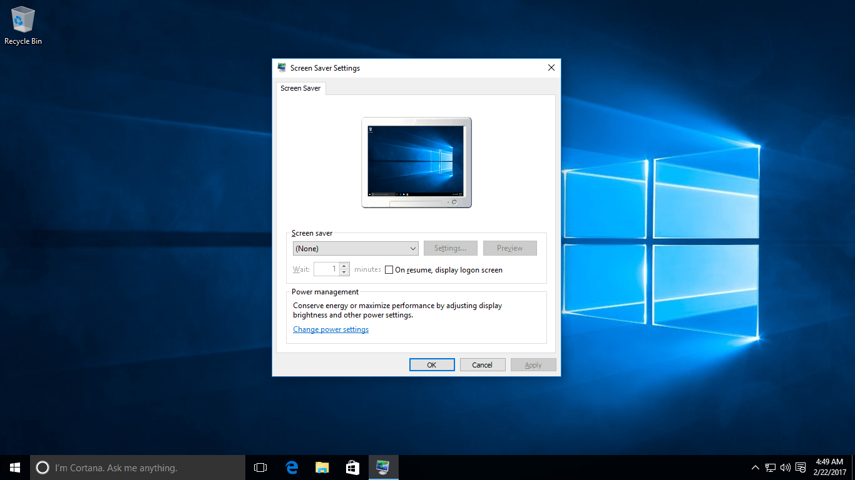Screen dimensions: 855x480
Task: Launch Microsoft Edge from the taskbar
Action: [x=291, y=467]
